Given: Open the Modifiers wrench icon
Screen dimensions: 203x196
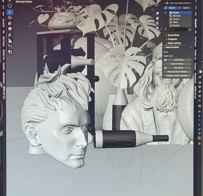Looking at the screenshot, I should pyautogui.click(x=200, y=116).
